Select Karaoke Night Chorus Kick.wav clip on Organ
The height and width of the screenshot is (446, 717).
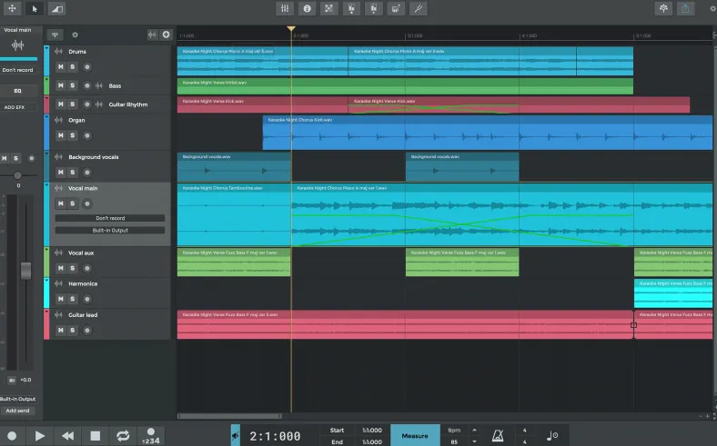[488, 133]
